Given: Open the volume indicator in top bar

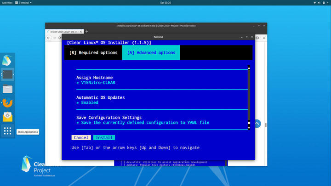Looking at the screenshot, I should [x=319, y=3].
